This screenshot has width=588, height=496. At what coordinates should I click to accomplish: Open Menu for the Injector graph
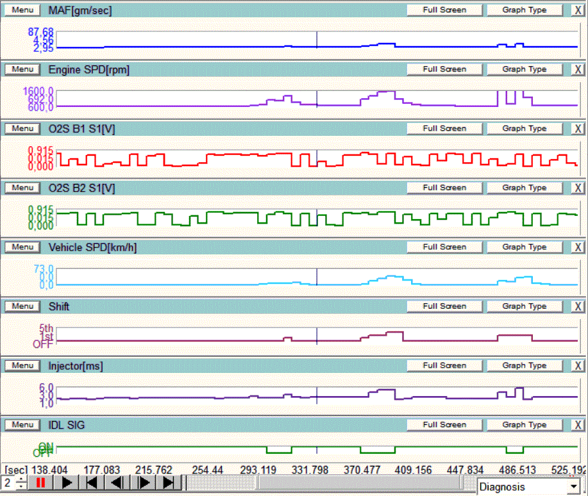22,365
